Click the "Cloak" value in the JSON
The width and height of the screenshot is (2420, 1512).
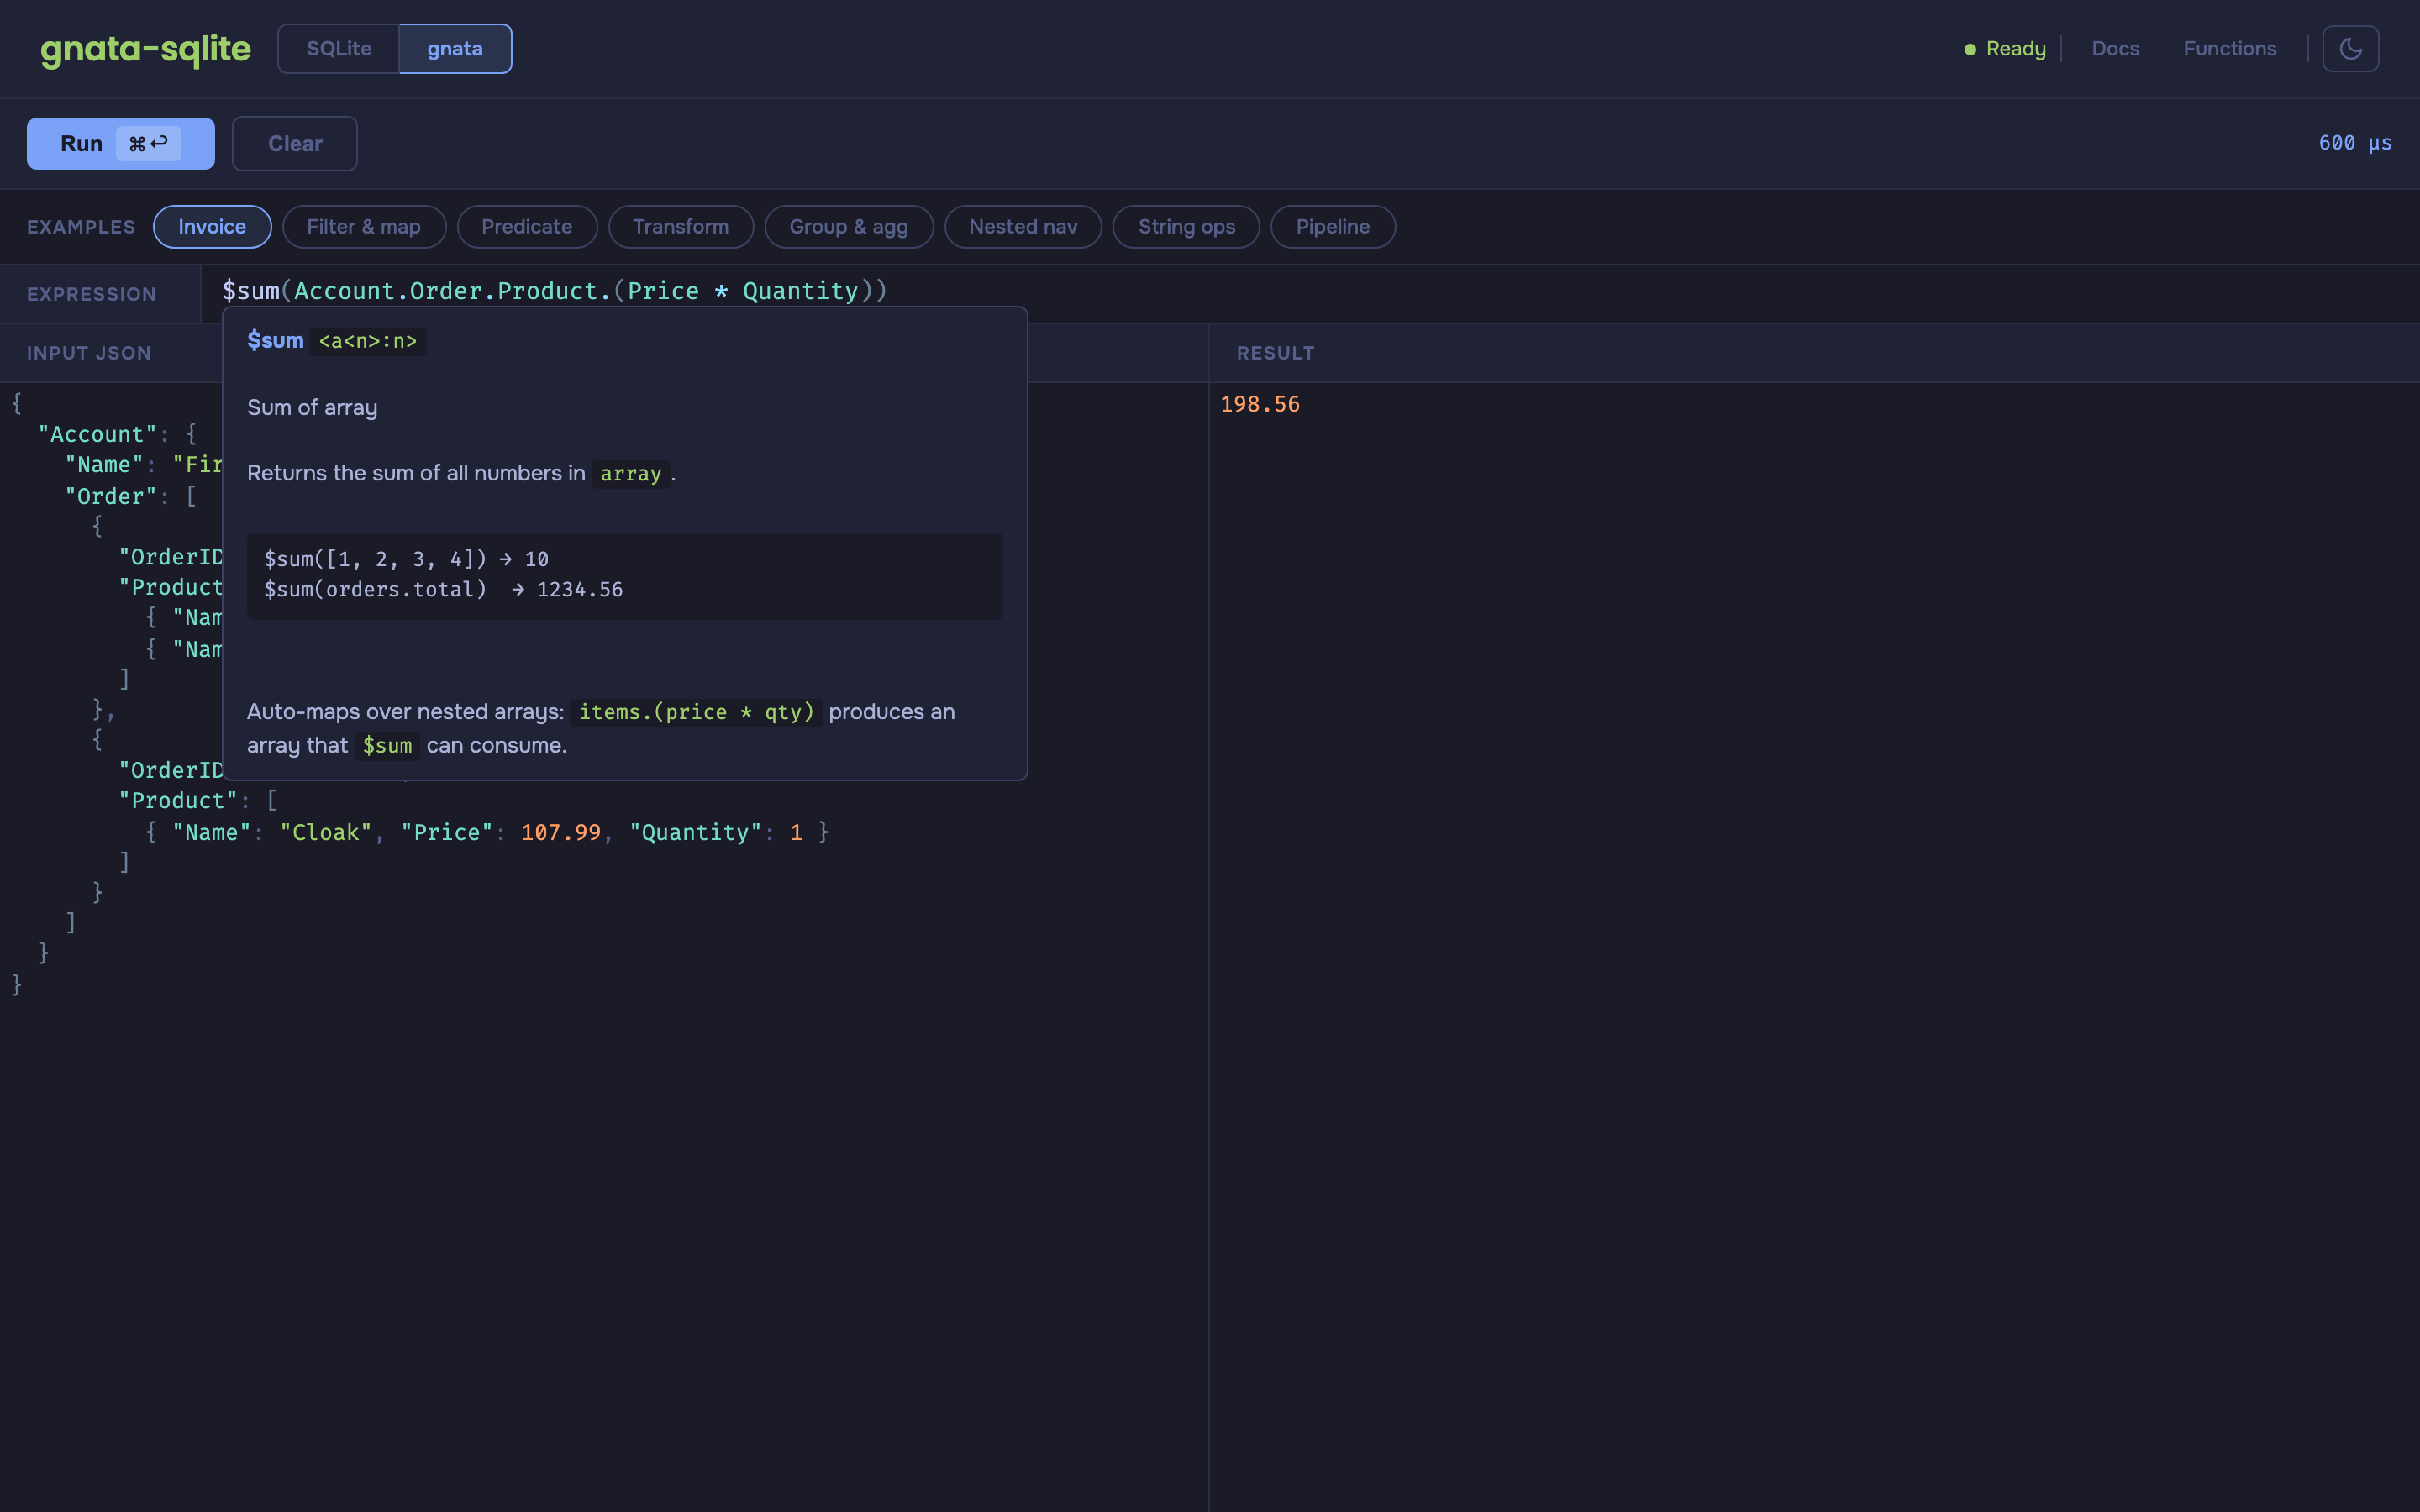tap(326, 833)
